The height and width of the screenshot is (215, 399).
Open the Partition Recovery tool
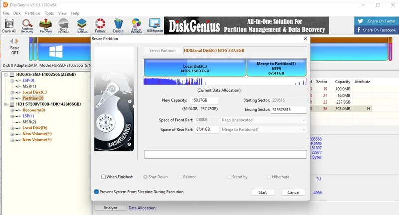pos(27,26)
